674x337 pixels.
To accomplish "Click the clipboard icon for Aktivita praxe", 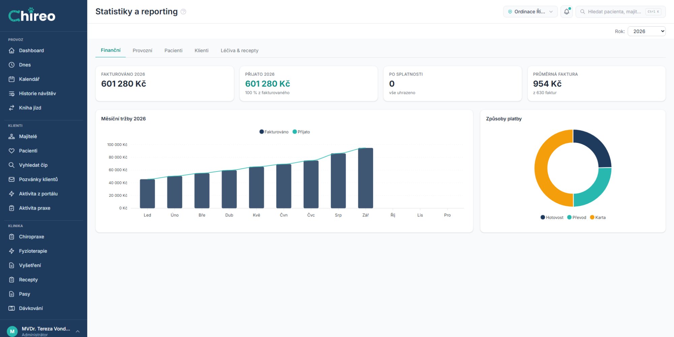I will click(x=11, y=208).
